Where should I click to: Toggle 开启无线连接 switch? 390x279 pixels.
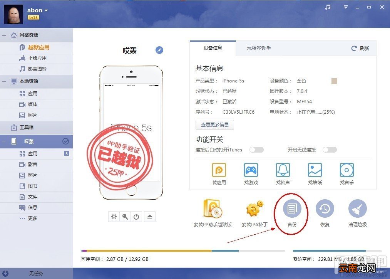tap(330, 150)
